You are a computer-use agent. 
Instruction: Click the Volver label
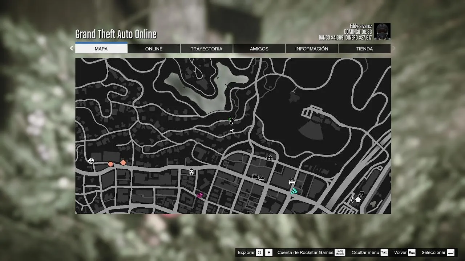click(400, 253)
